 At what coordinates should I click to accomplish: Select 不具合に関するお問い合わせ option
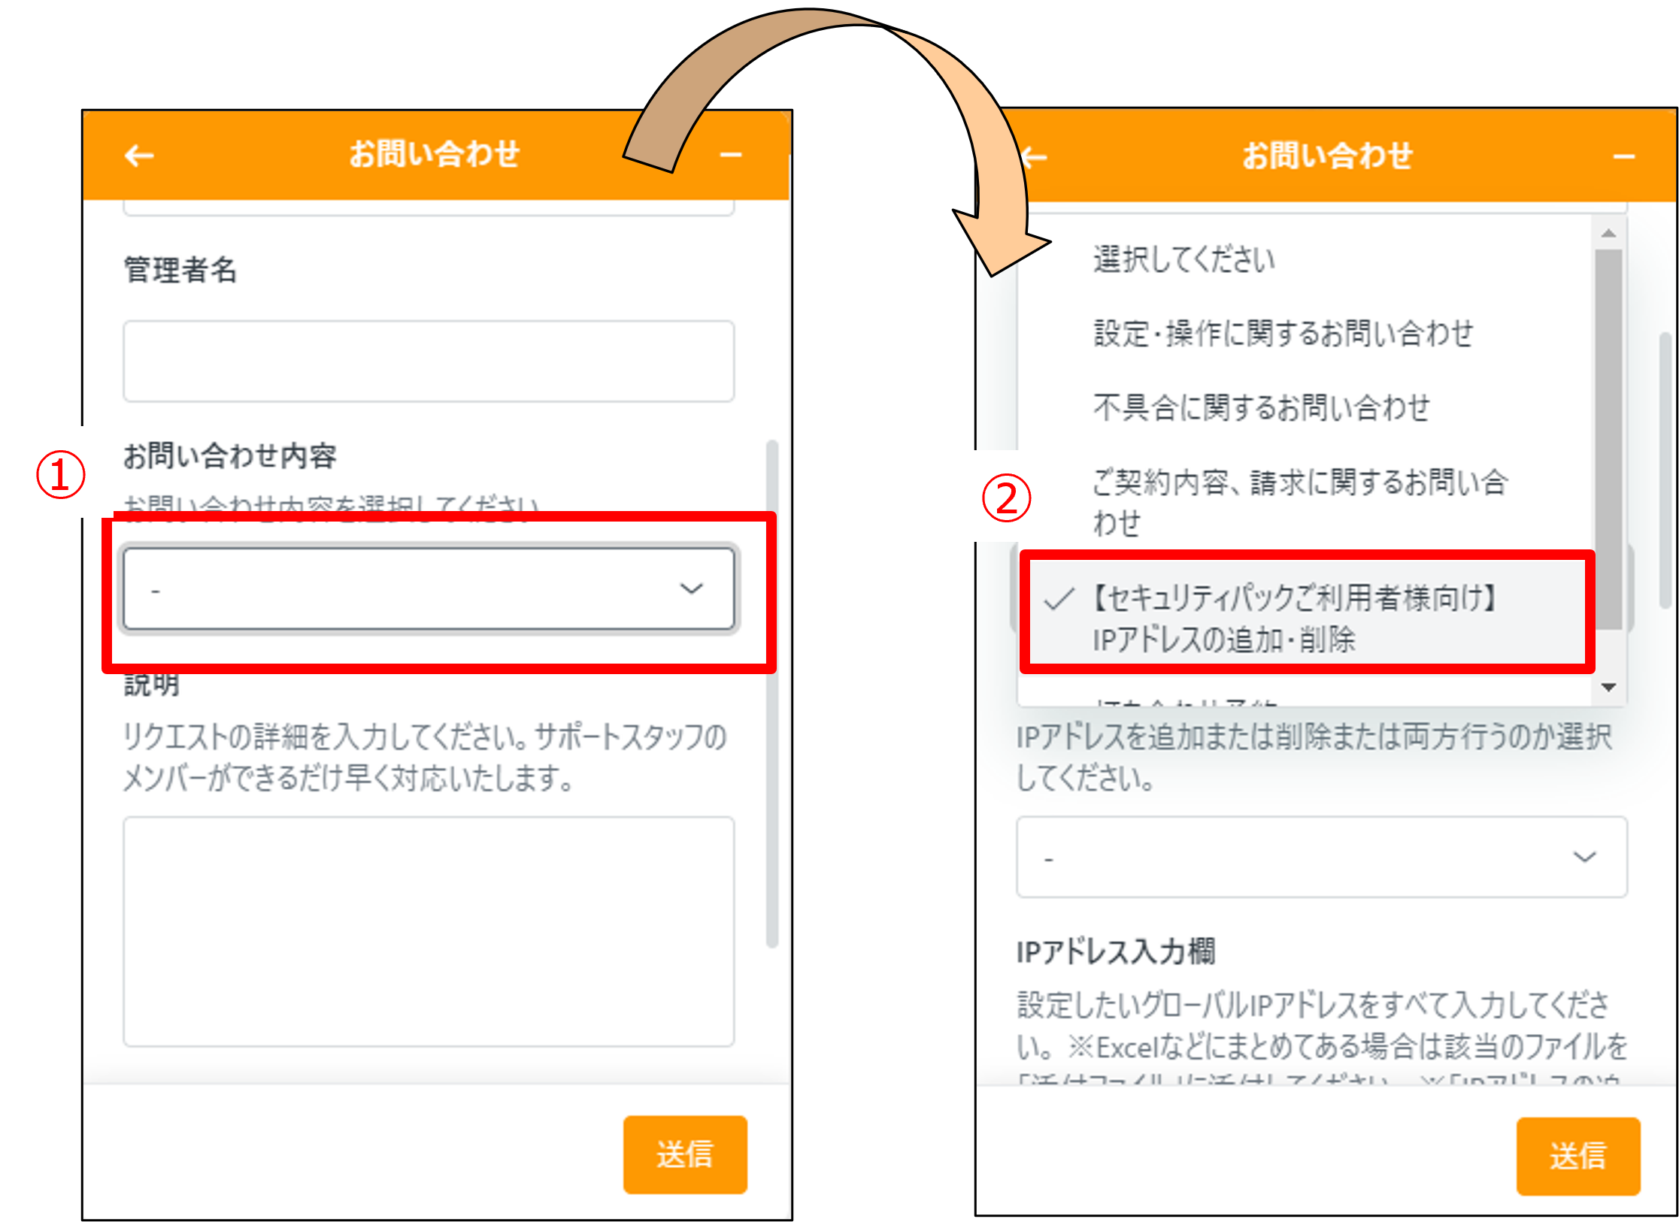click(x=1261, y=407)
